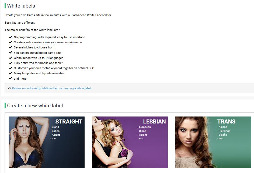The height and width of the screenshot is (173, 254).
Task: Click the pointing hand icon beside guidelines link
Action: click(x=9, y=88)
